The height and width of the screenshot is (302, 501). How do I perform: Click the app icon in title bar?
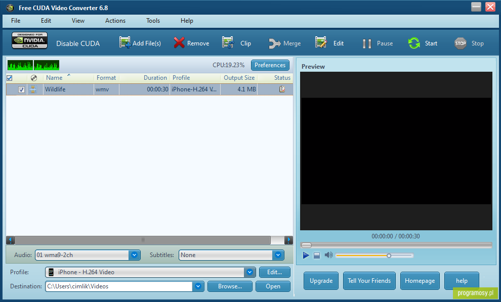click(10, 8)
